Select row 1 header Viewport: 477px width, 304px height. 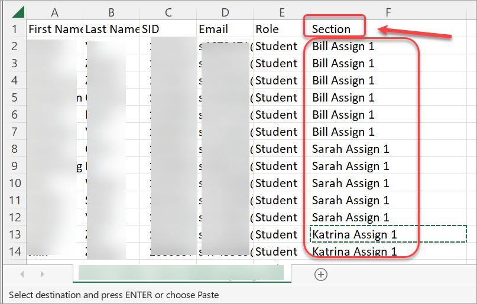pos(15,29)
